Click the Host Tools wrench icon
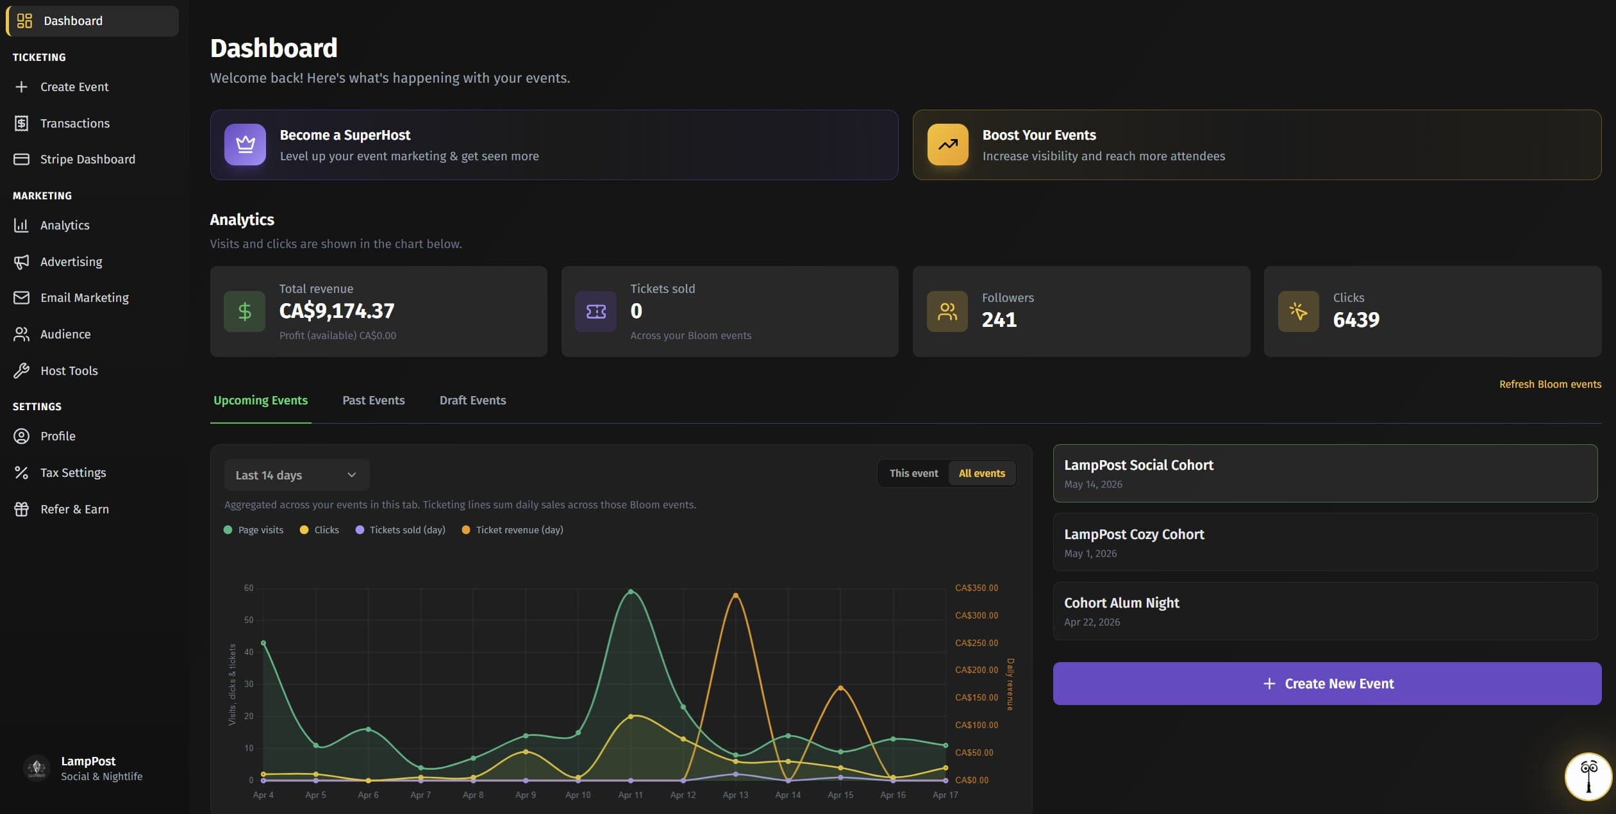This screenshot has width=1616, height=814. [21, 370]
